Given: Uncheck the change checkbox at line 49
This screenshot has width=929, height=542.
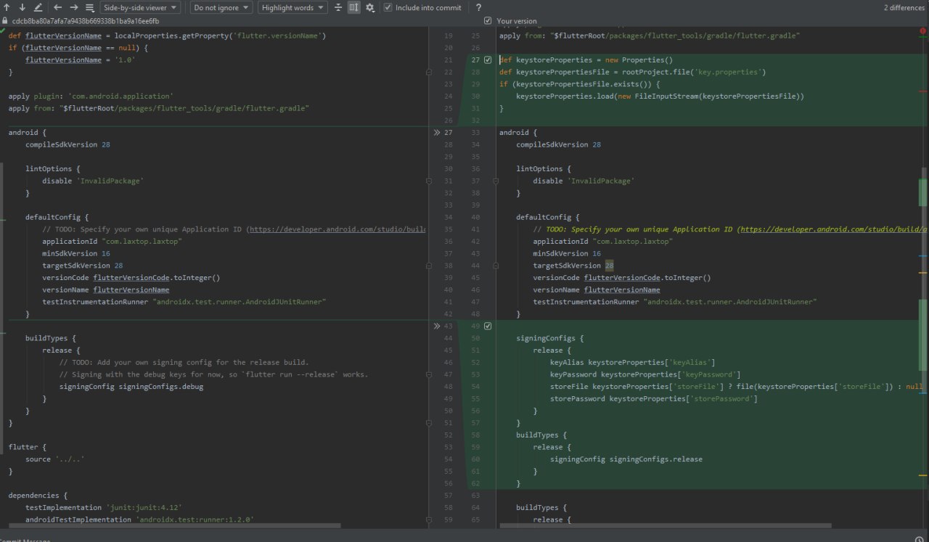Looking at the screenshot, I should (x=488, y=327).
